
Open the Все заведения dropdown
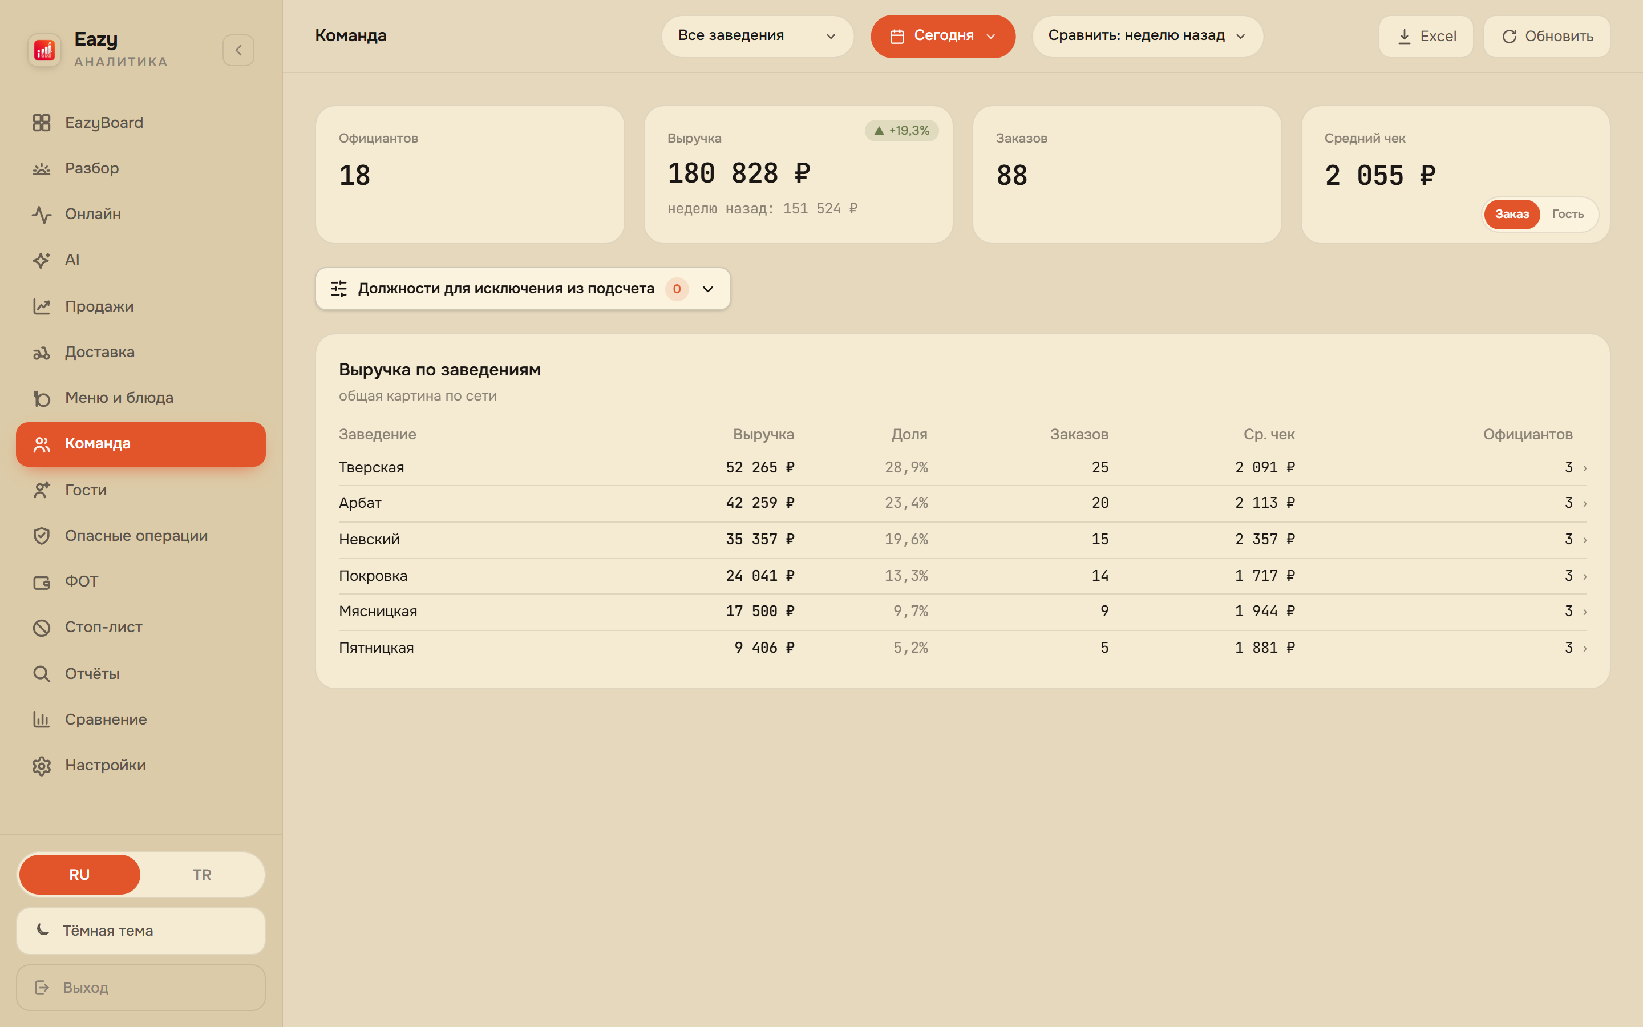tap(758, 36)
